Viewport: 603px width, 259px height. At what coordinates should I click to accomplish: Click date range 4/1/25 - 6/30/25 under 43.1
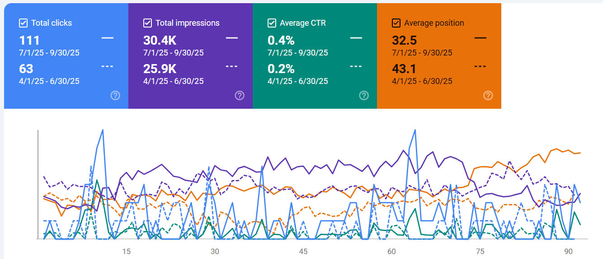click(x=422, y=81)
